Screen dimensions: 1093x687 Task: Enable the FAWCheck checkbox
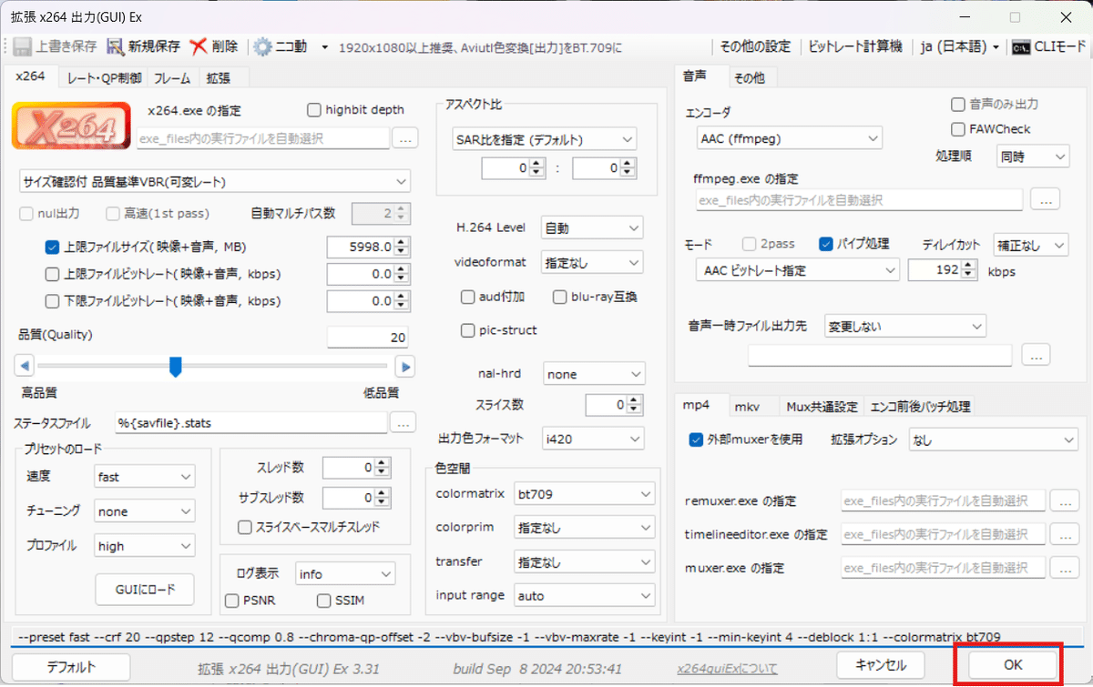[958, 129]
